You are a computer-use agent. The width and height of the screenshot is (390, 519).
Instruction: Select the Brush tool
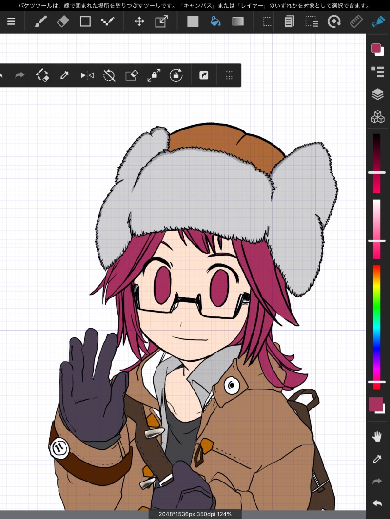[x=40, y=21]
